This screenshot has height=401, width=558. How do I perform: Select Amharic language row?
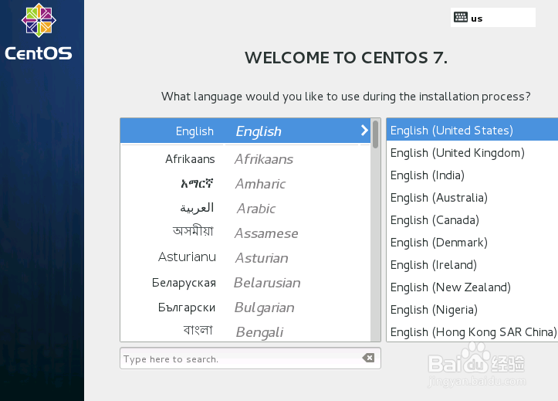pos(245,184)
